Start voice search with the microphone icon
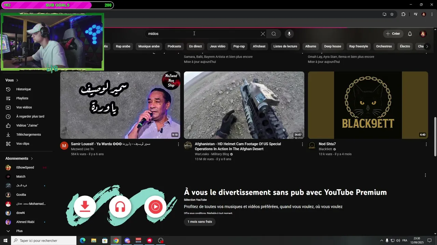 click(289, 34)
